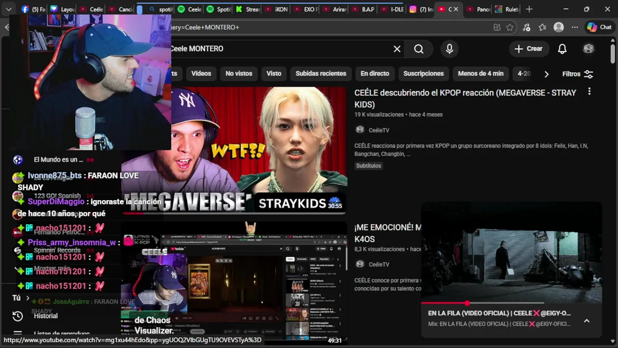Screen dimensions: 618x348
Task: Select the Suscripciones filter chip
Action: click(423, 73)
